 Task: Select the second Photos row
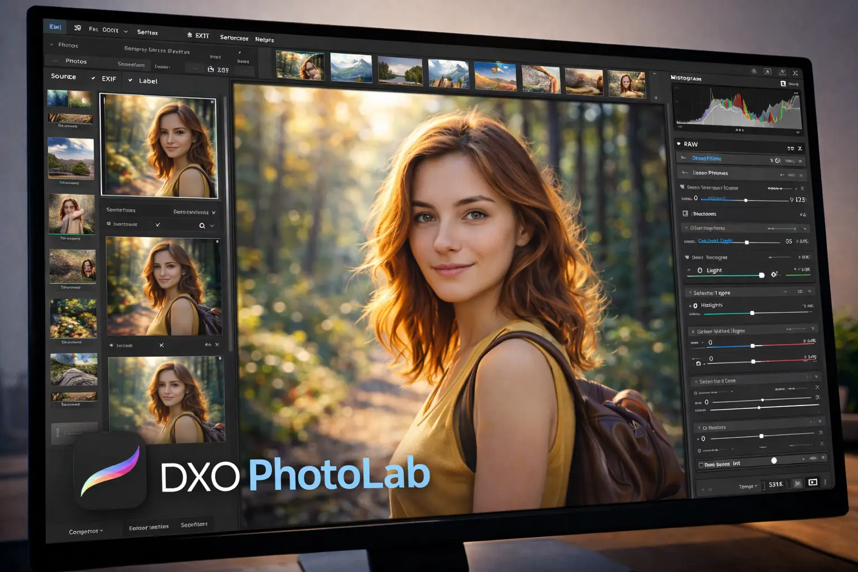pyautogui.click(x=76, y=61)
